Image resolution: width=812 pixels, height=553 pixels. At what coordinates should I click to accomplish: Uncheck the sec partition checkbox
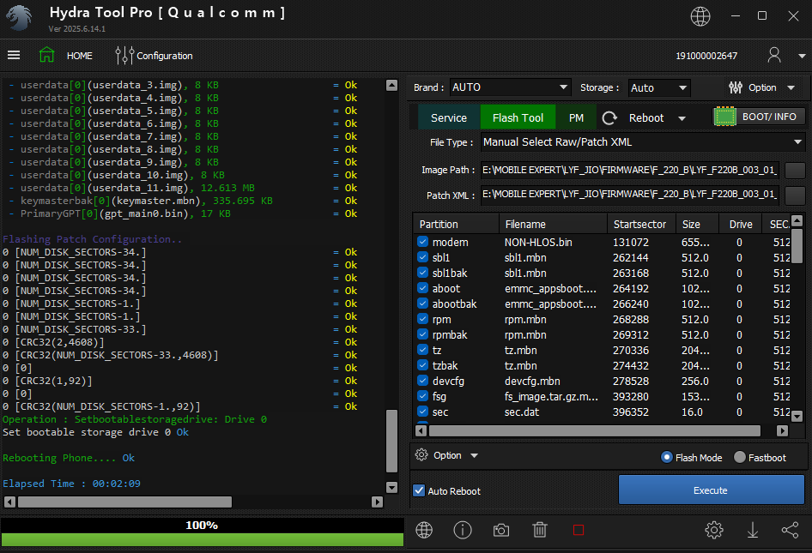pos(422,412)
